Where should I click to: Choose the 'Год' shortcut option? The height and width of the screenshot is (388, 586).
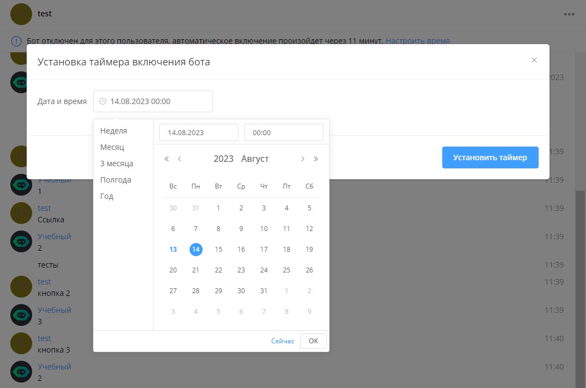[x=107, y=196]
